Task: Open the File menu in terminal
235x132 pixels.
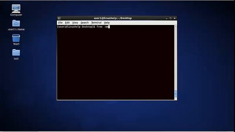Action: point(60,23)
